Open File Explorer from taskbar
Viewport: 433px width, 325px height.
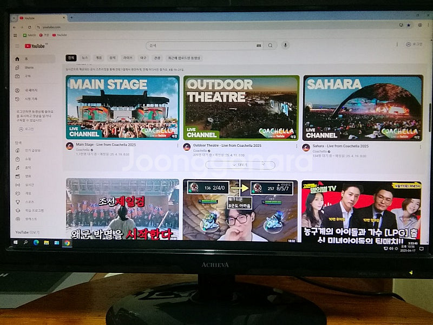point(47,243)
